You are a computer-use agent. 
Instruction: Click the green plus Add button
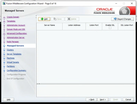pyautogui.click(x=44, y=19)
